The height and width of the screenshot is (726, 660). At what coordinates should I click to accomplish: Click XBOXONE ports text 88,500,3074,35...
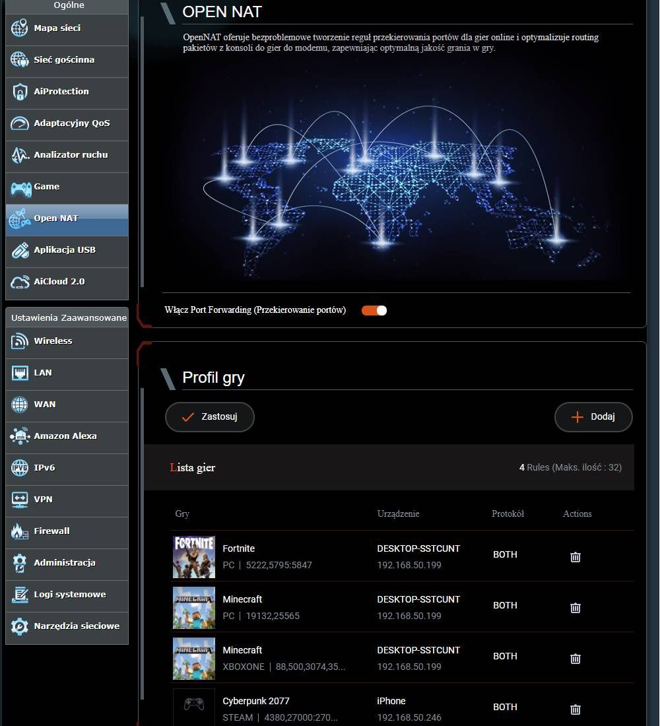tap(311, 667)
